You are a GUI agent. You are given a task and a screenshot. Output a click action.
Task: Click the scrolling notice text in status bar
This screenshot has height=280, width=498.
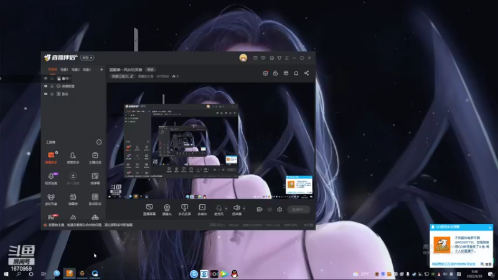(90, 225)
